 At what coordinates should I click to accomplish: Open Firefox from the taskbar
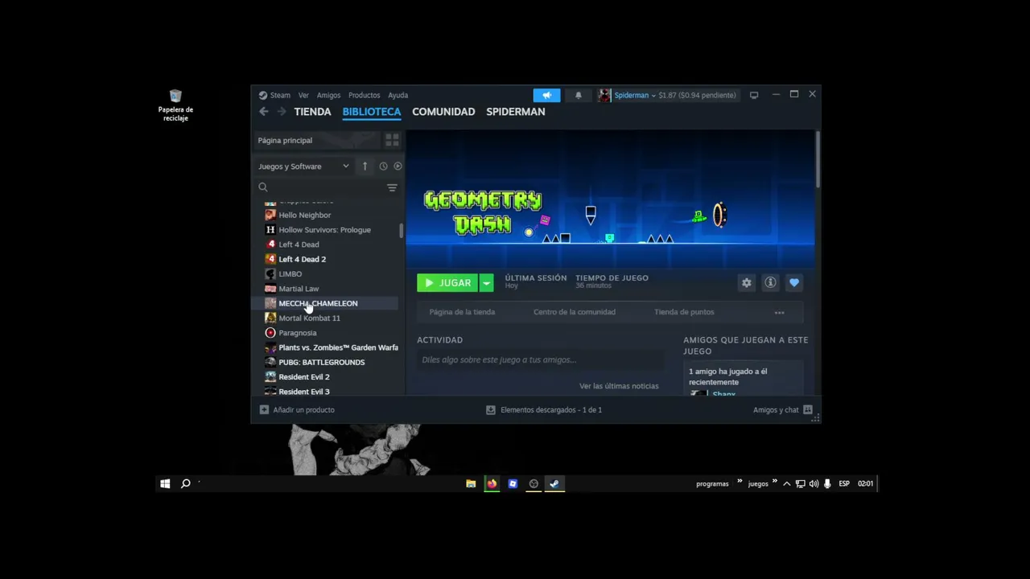[x=492, y=483]
